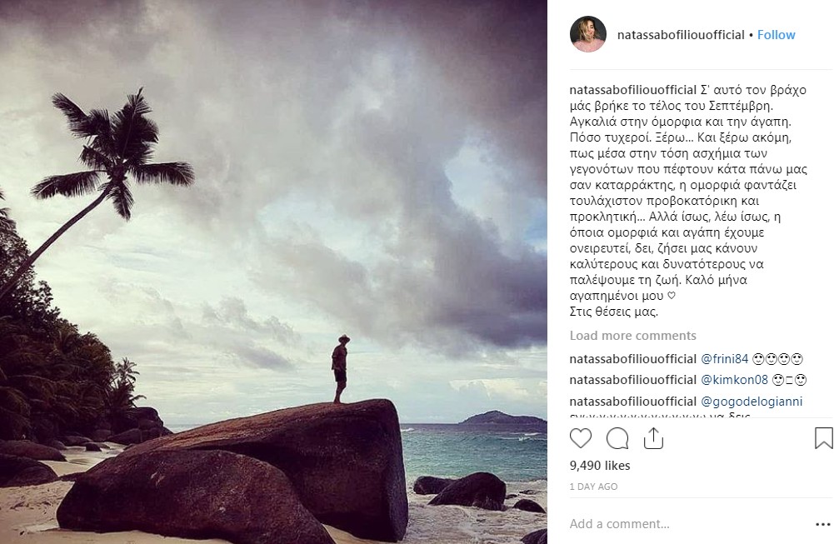Click the beach photo with the palm tree
Viewport: 839px width, 544px height.
click(273, 272)
